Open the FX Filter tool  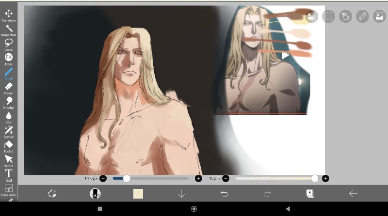pos(9,59)
